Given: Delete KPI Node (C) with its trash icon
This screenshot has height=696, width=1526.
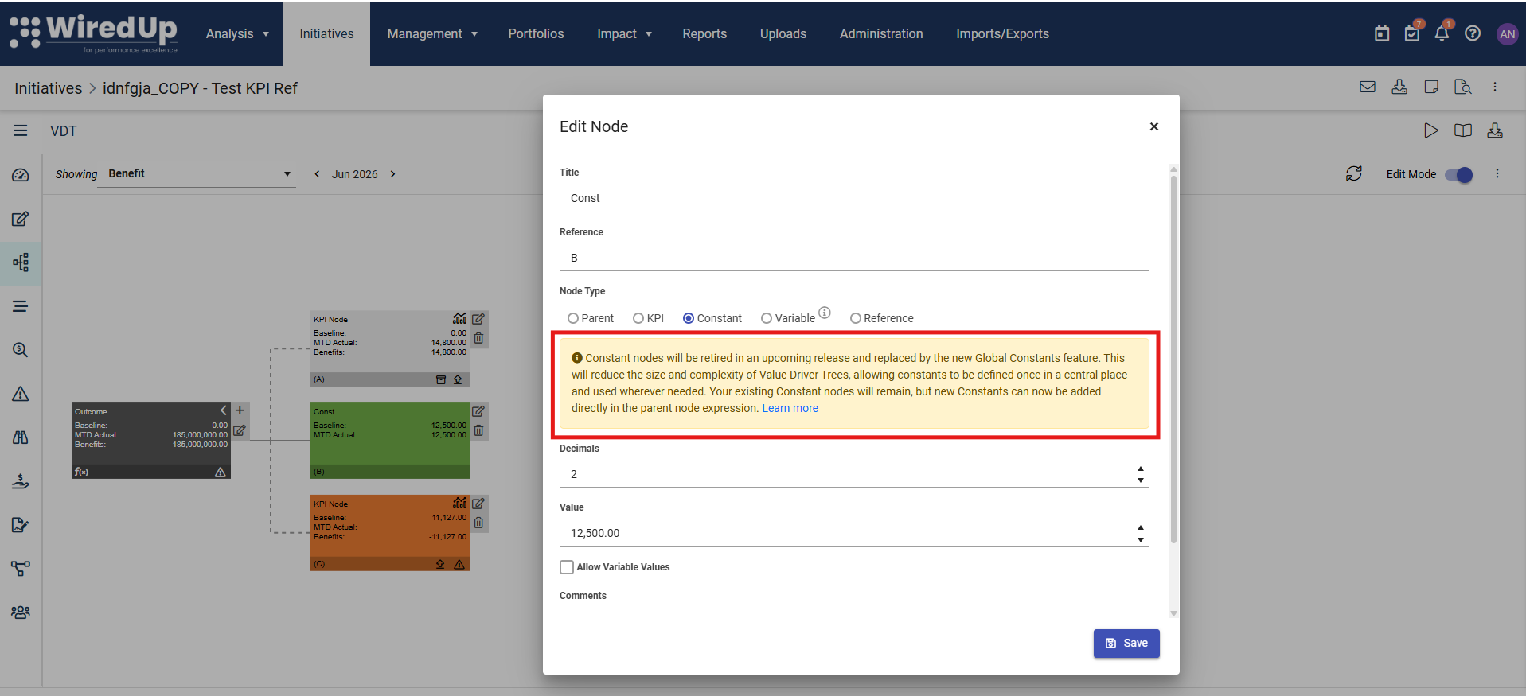Looking at the screenshot, I should tap(478, 523).
